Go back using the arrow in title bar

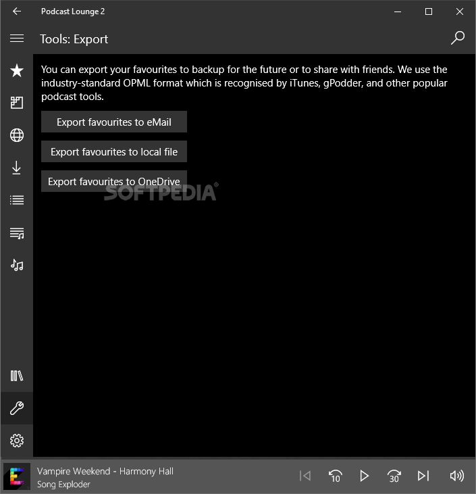[17, 11]
